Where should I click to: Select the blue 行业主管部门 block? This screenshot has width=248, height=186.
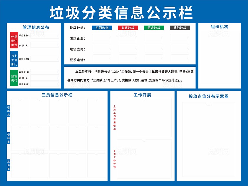[x=14, y=59]
